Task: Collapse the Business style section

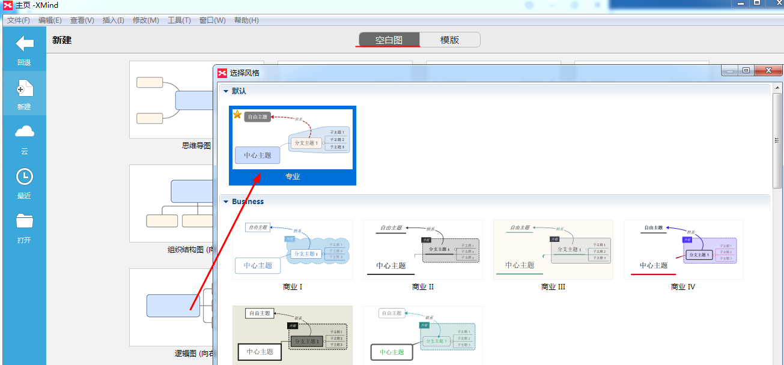Action: [x=226, y=202]
